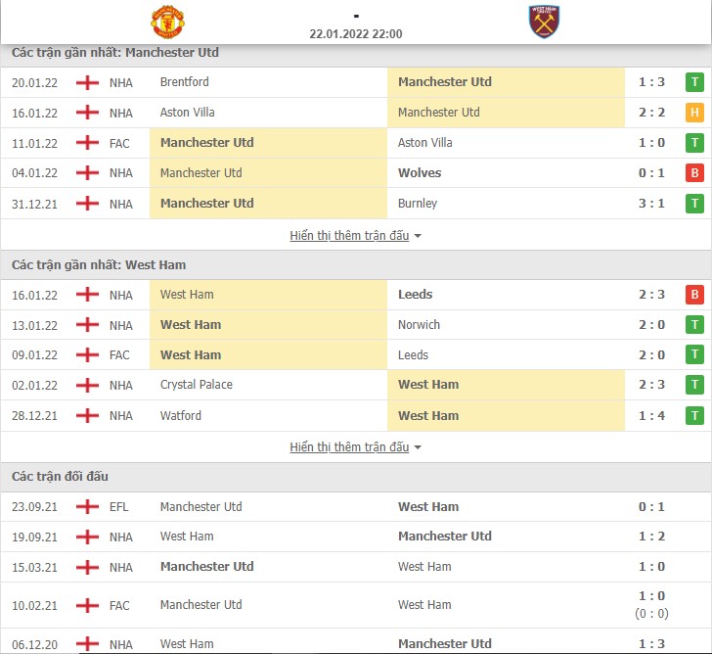Image resolution: width=712 pixels, height=654 pixels.
Task: Expand more Manchester Utd matches arrow
Action: click(418, 236)
